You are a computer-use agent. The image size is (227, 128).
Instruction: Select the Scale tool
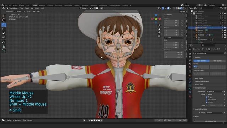pos(4,33)
